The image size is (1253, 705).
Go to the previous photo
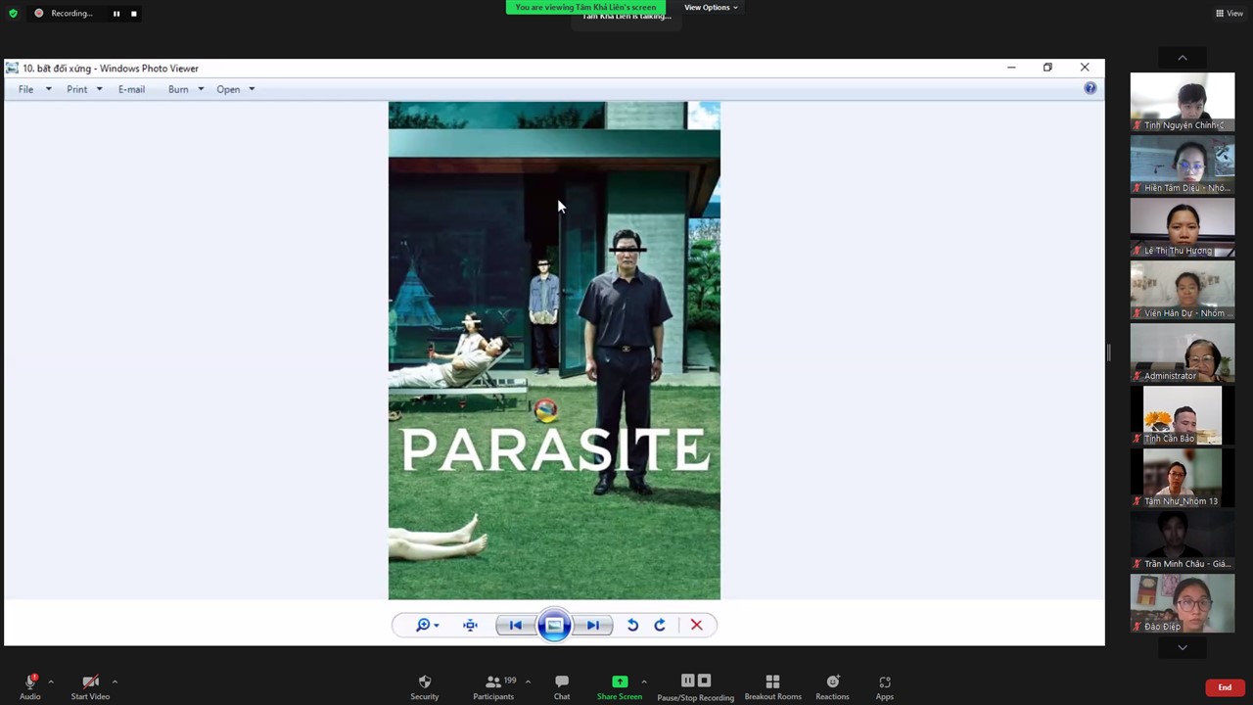pyautogui.click(x=515, y=625)
